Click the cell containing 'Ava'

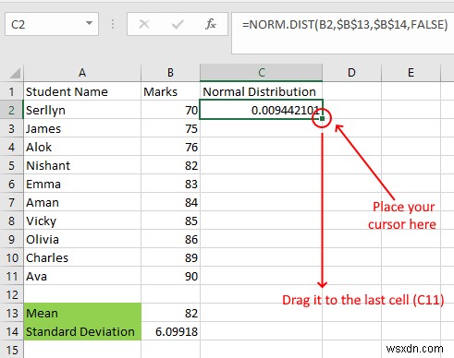tap(82, 276)
